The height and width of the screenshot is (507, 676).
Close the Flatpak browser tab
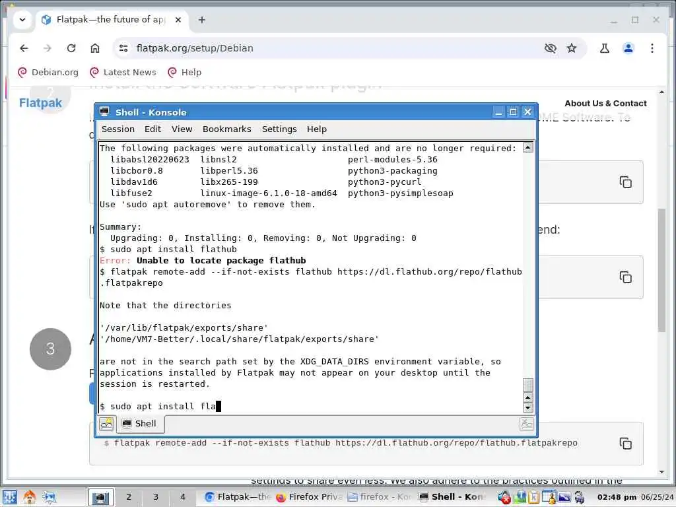click(x=178, y=20)
